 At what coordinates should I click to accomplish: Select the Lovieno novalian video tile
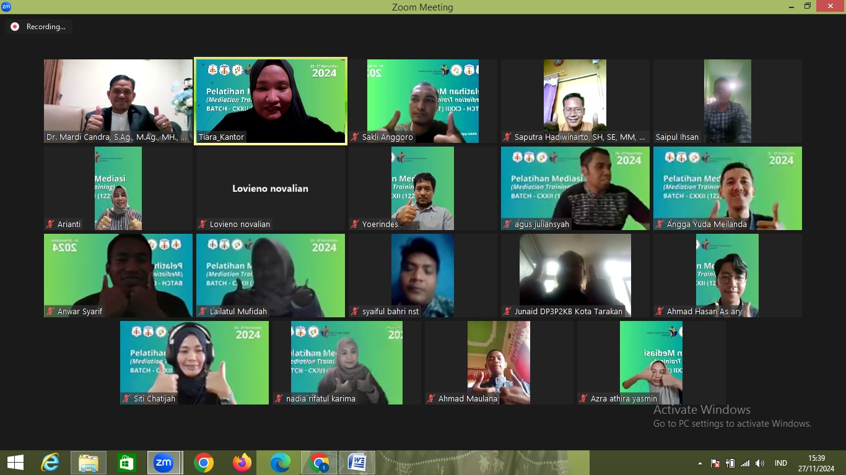(271, 188)
